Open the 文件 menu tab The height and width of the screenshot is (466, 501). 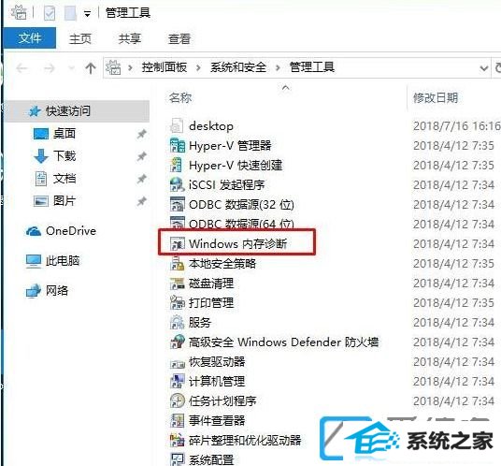29,38
